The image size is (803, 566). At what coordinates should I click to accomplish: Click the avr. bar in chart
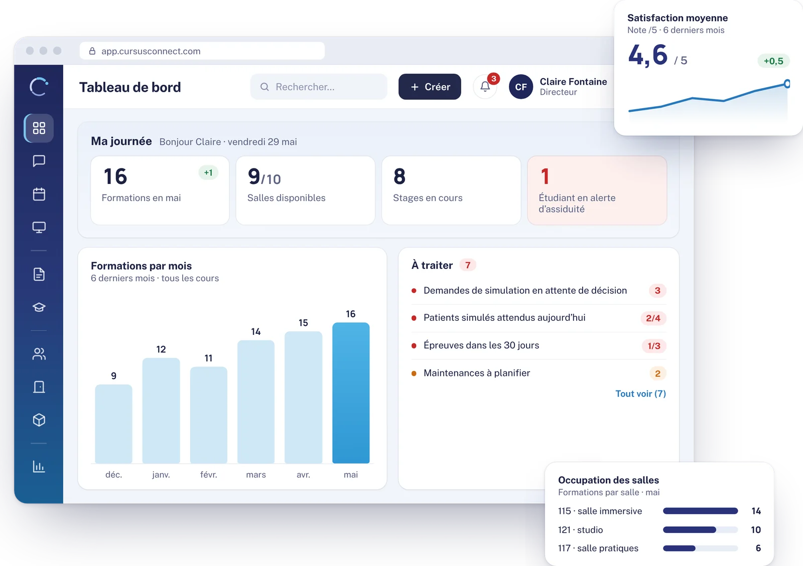pyautogui.click(x=303, y=397)
